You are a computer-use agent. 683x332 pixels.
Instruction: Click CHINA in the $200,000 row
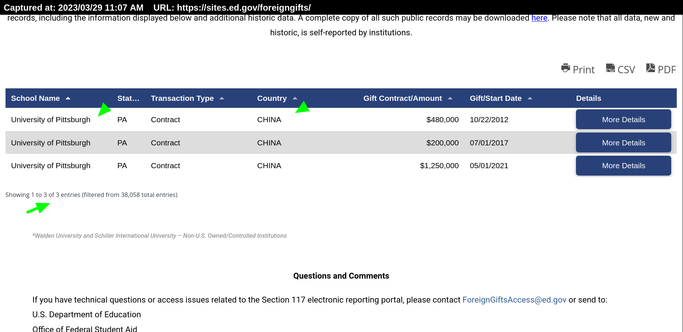point(269,143)
